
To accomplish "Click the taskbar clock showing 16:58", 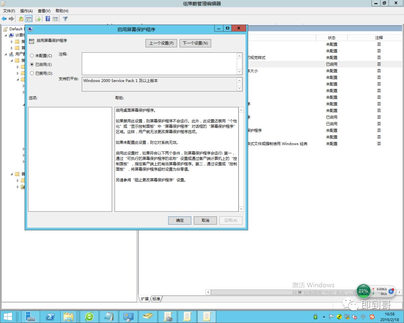I will pyautogui.click(x=389, y=317).
